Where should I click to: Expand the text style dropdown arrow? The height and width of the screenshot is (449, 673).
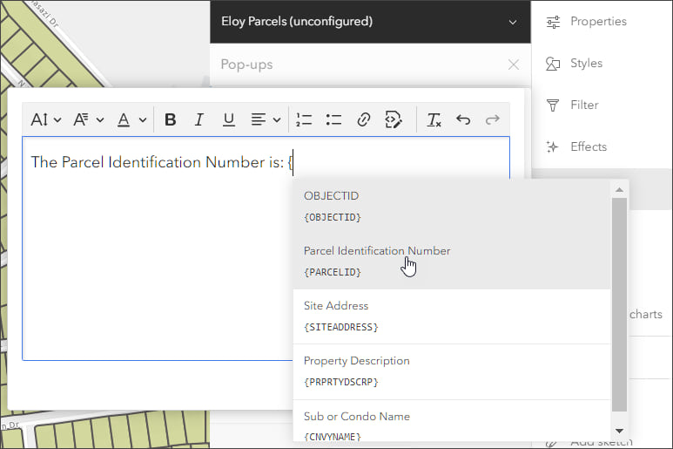(100, 119)
